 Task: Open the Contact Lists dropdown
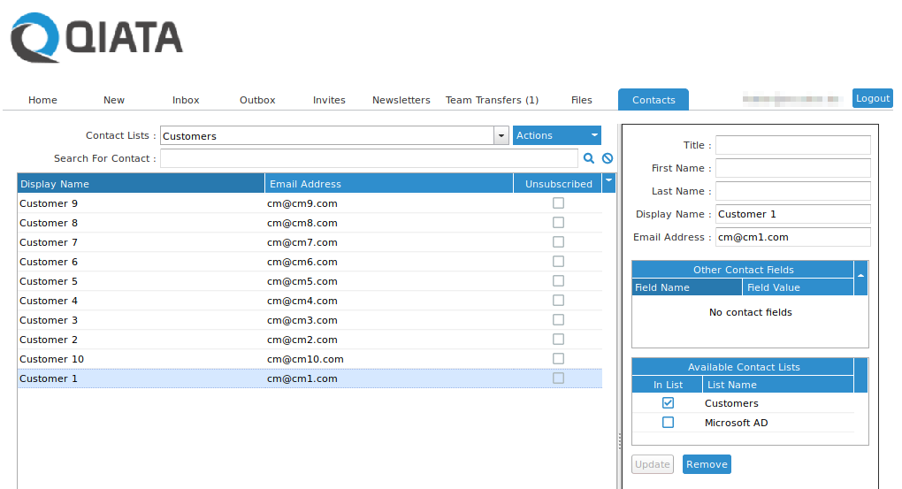coord(501,135)
